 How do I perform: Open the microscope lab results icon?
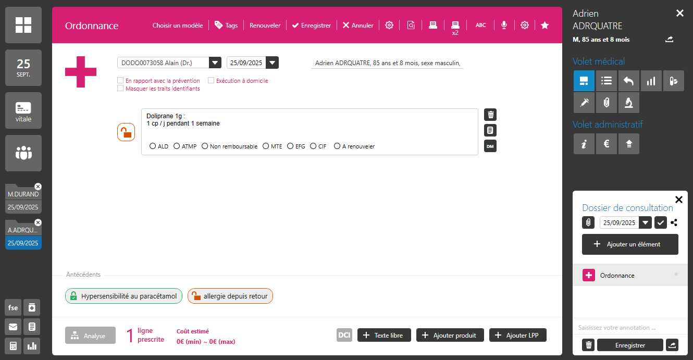pyautogui.click(x=629, y=103)
